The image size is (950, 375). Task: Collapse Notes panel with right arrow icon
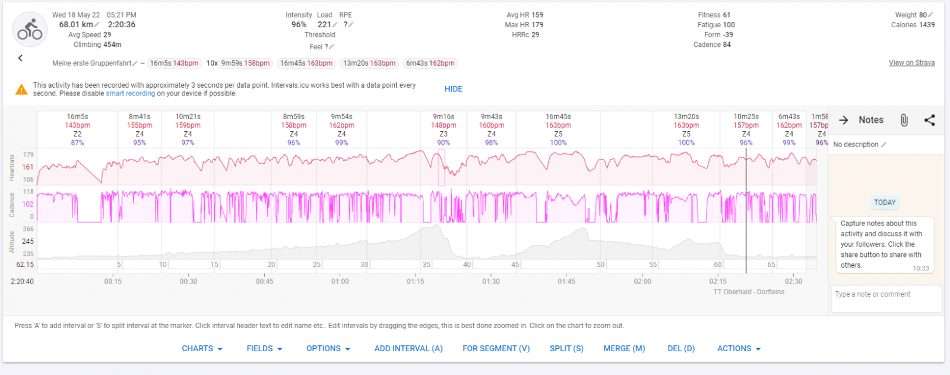[x=843, y=120]
